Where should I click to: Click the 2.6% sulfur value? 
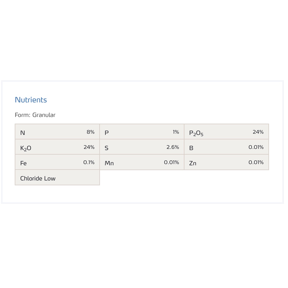tap(173, 147)
